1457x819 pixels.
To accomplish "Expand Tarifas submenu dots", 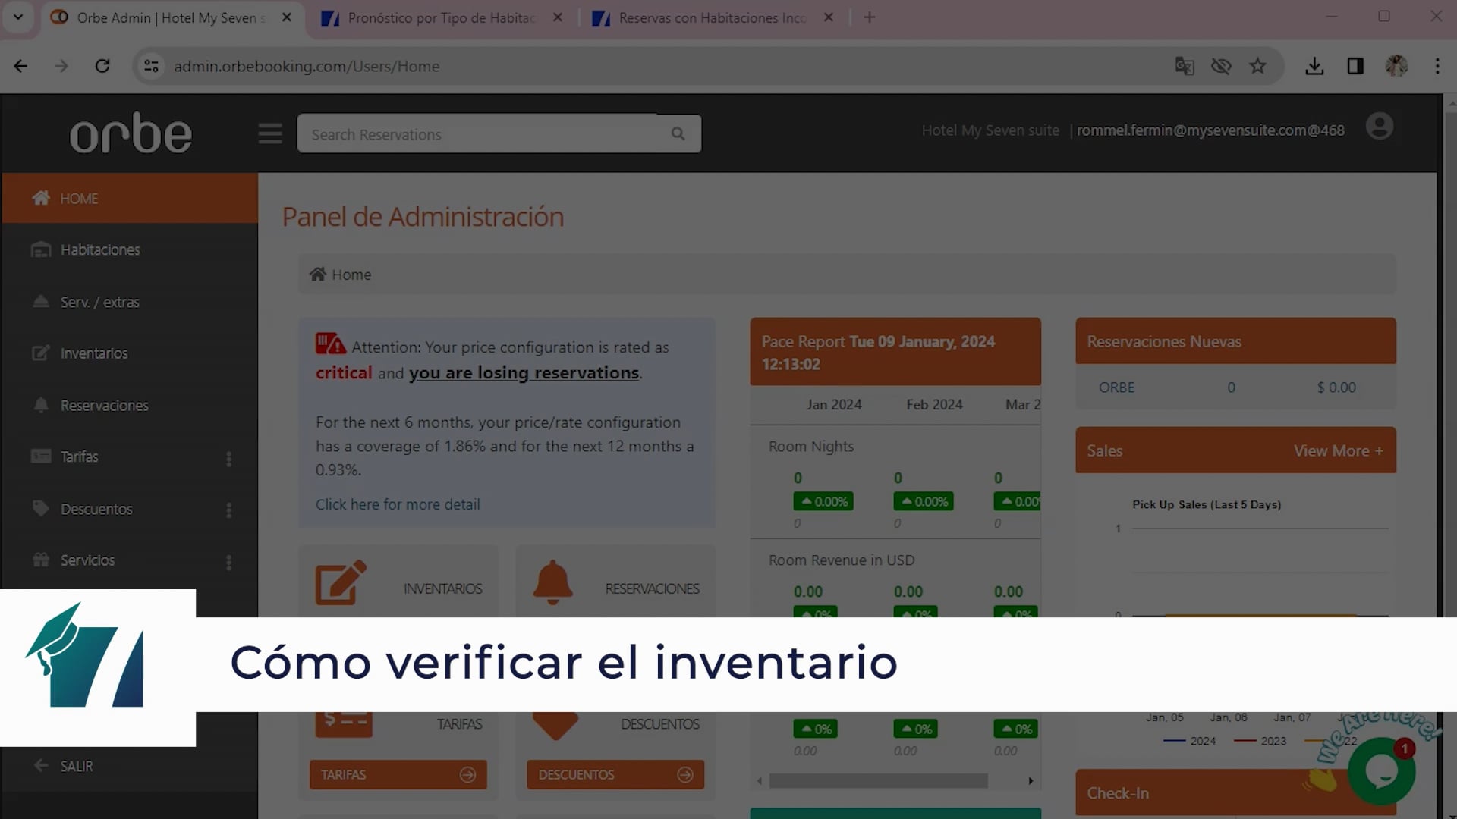I will 228,459.
